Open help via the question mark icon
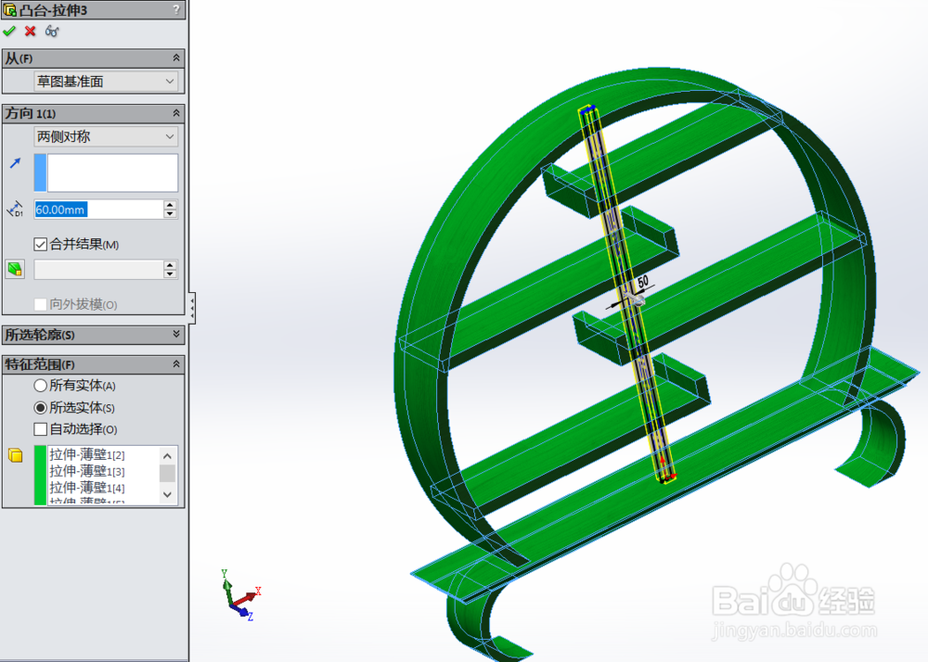Screen dimensions: 928x662 pos(176,9)
